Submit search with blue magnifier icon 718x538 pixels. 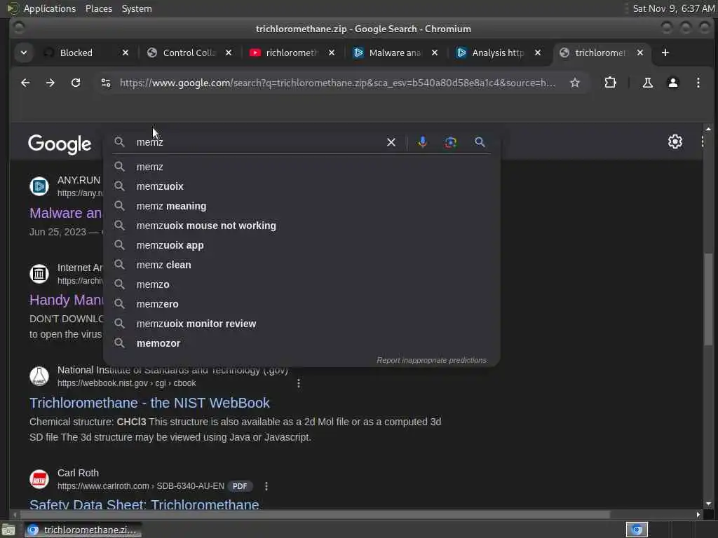tap(480, 142)
